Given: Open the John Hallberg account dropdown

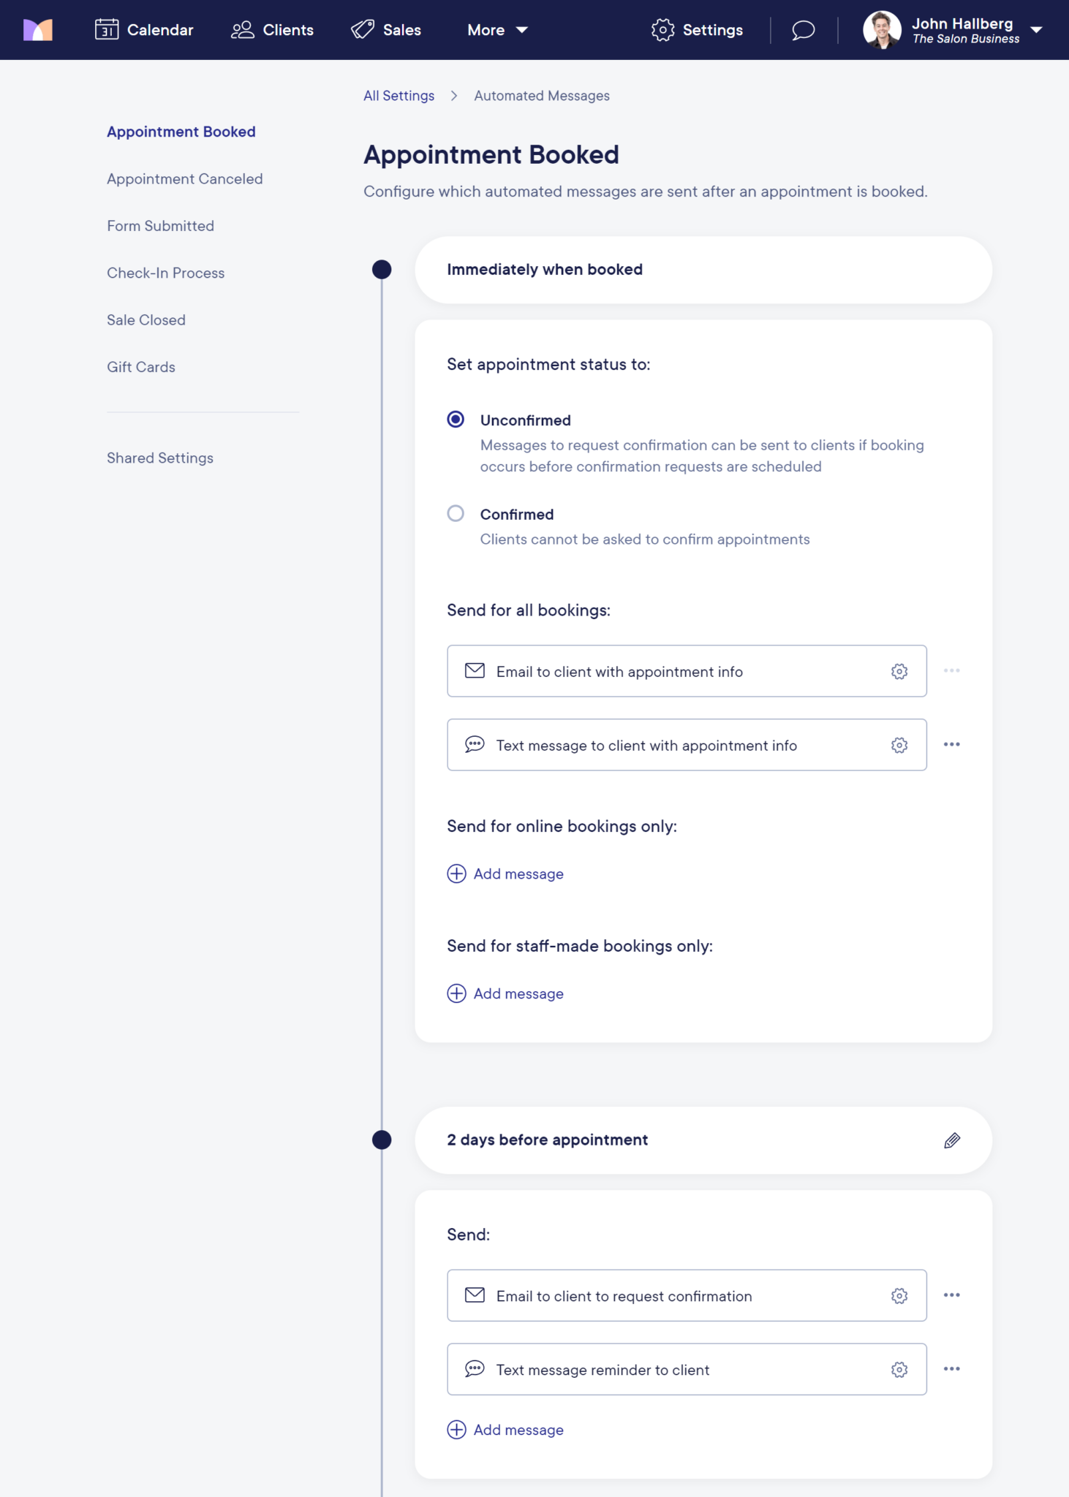Looking at the screenshot, I should click(x=1036, y=30).
